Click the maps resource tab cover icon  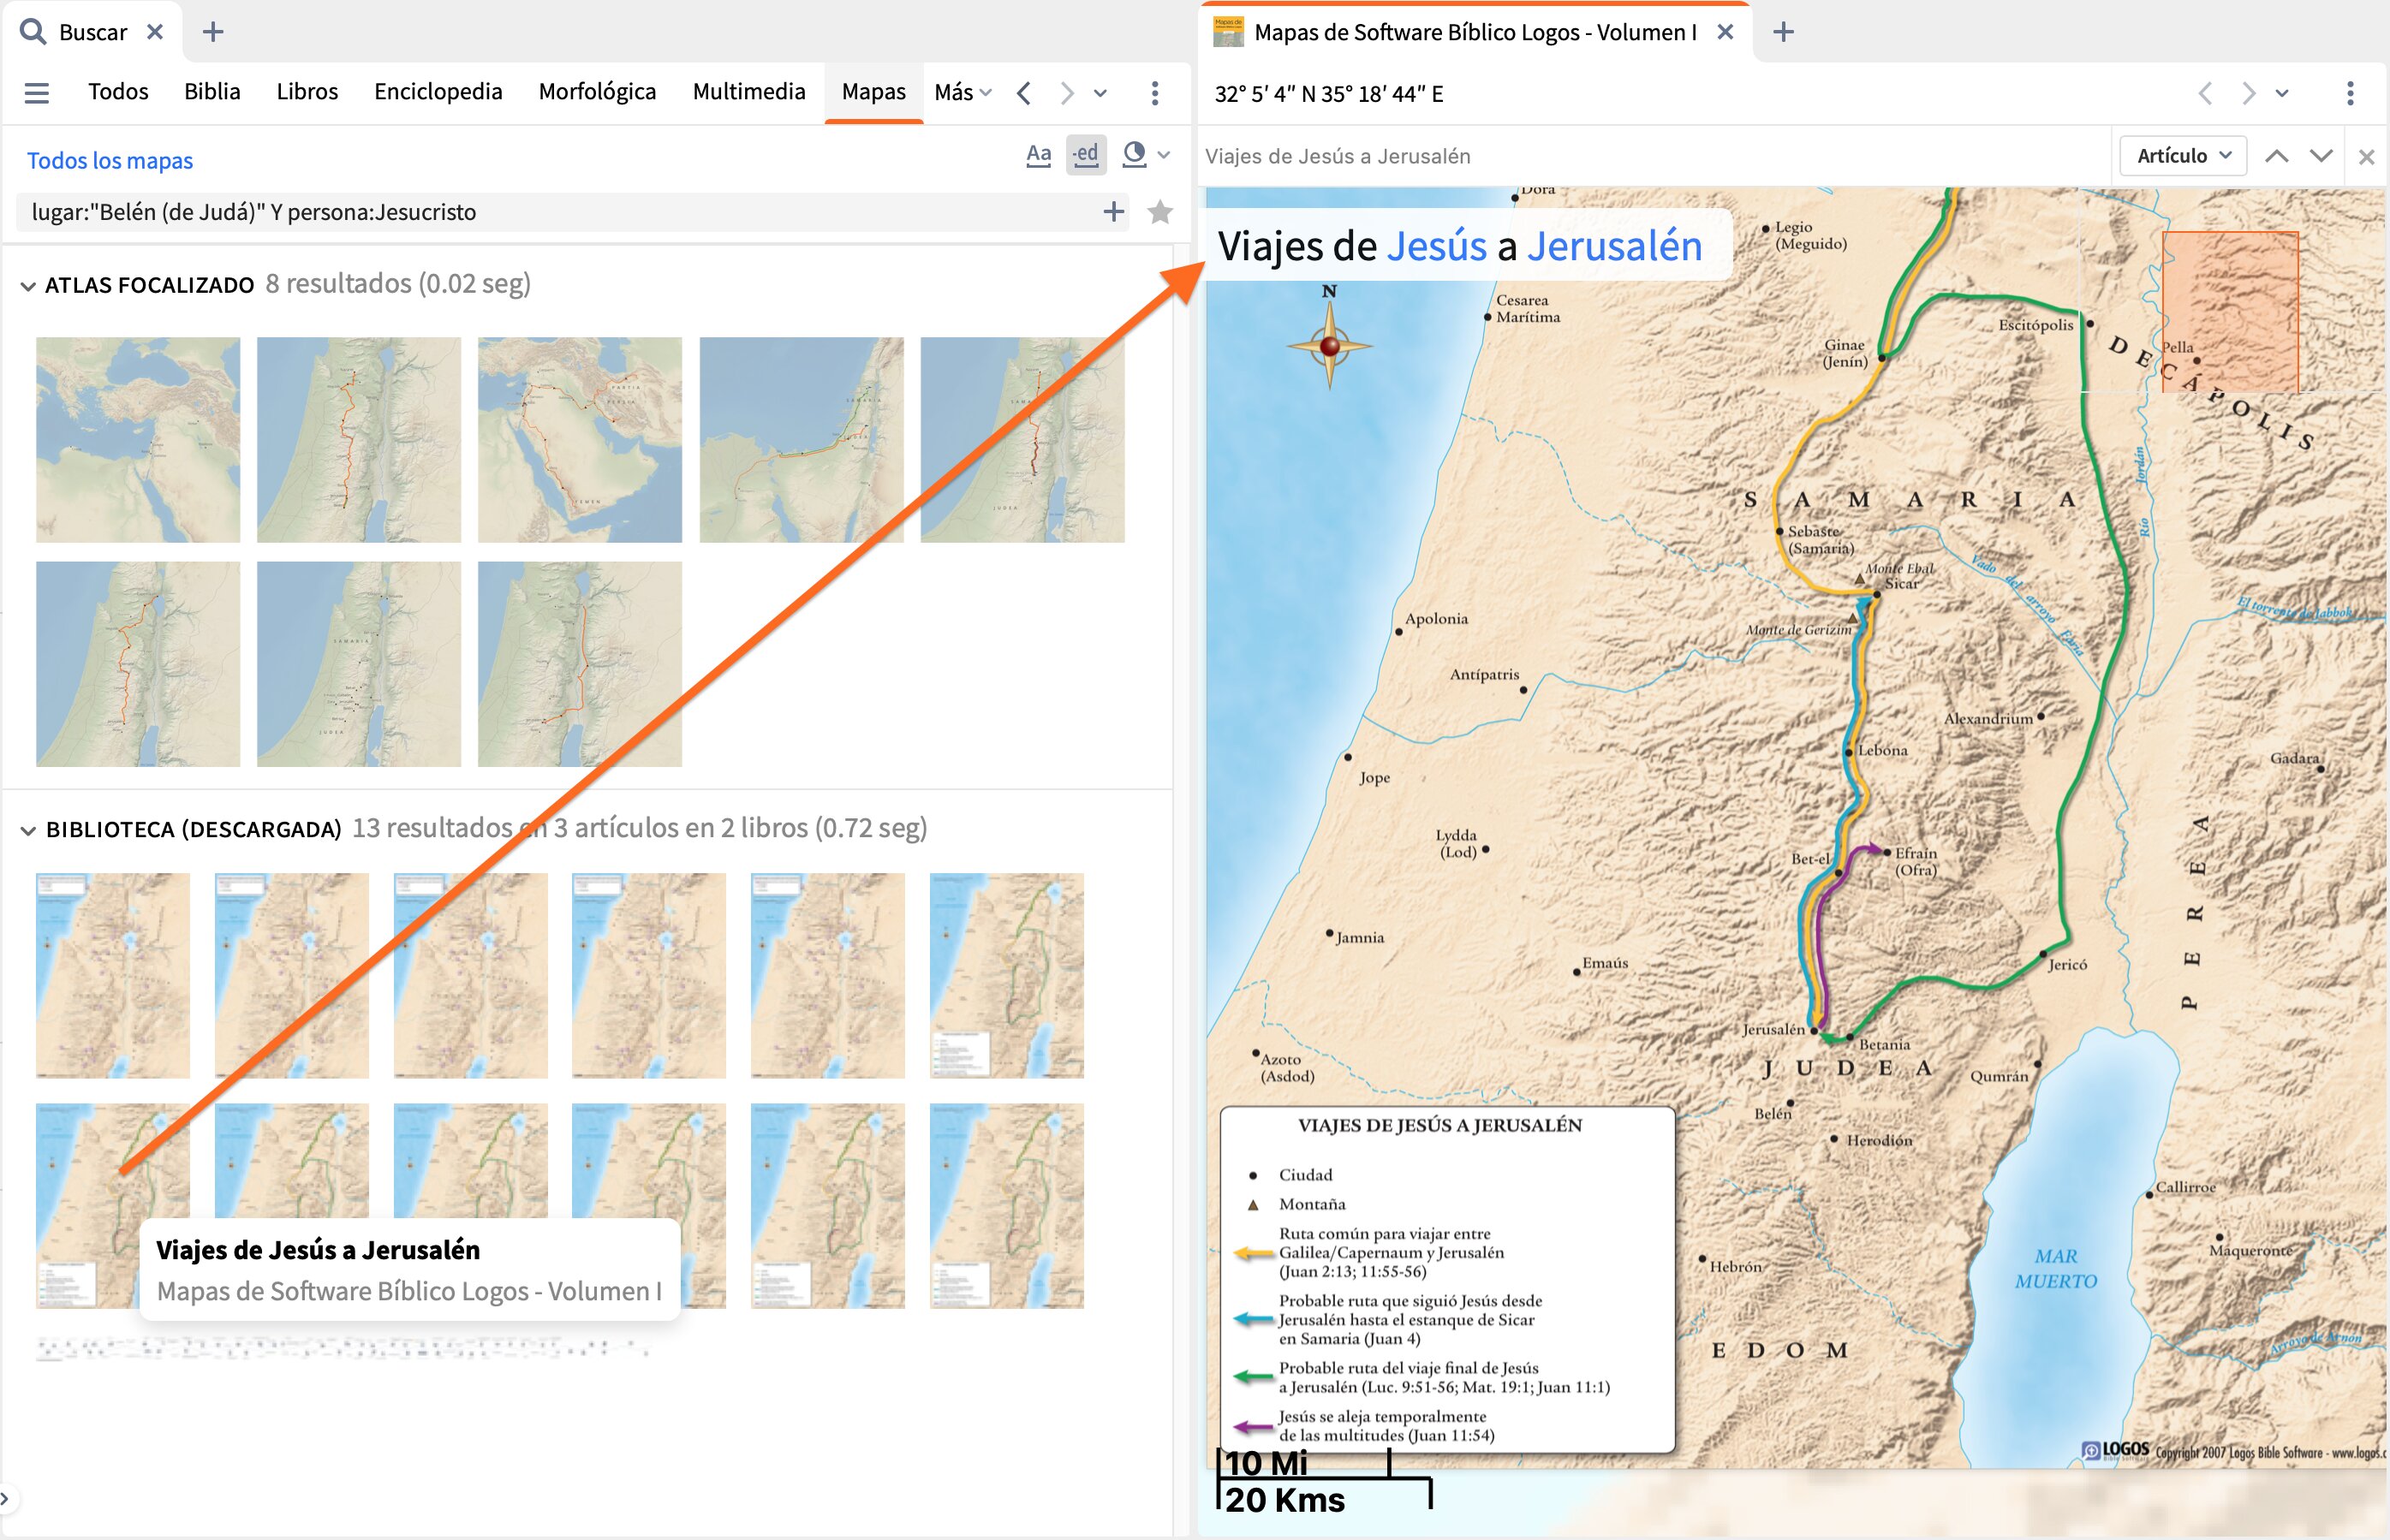pyautogui.click(x=1227, y=32)
